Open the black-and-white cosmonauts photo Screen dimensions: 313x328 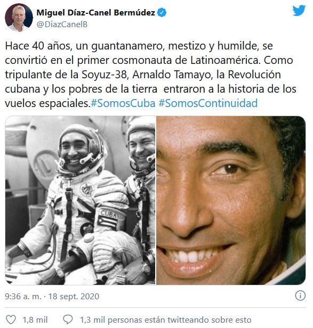(x=80, y=200)
